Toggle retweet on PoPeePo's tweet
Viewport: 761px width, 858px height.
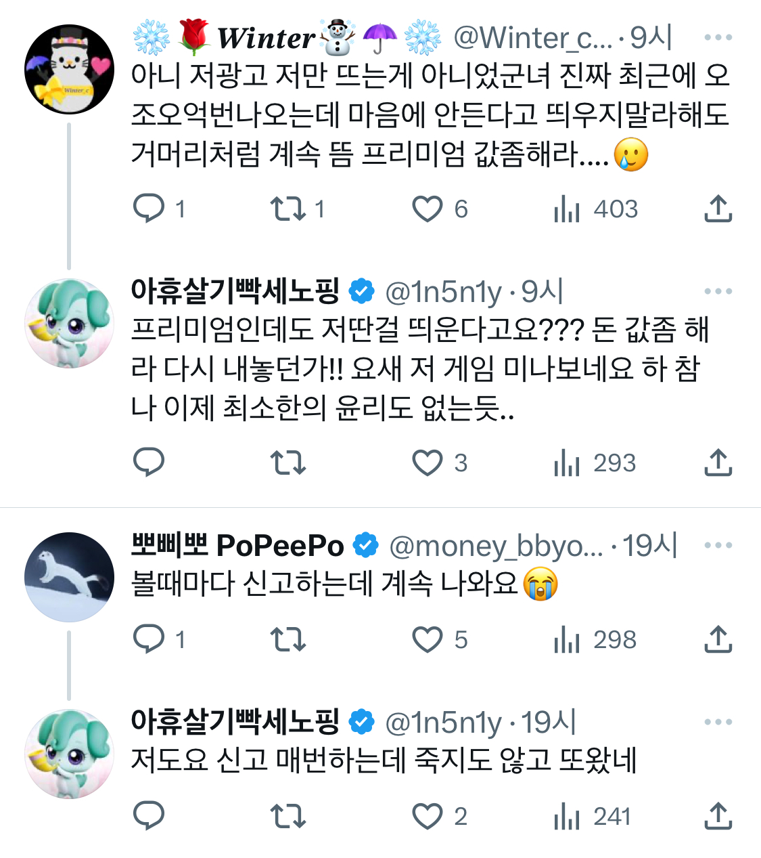point(287,638)
